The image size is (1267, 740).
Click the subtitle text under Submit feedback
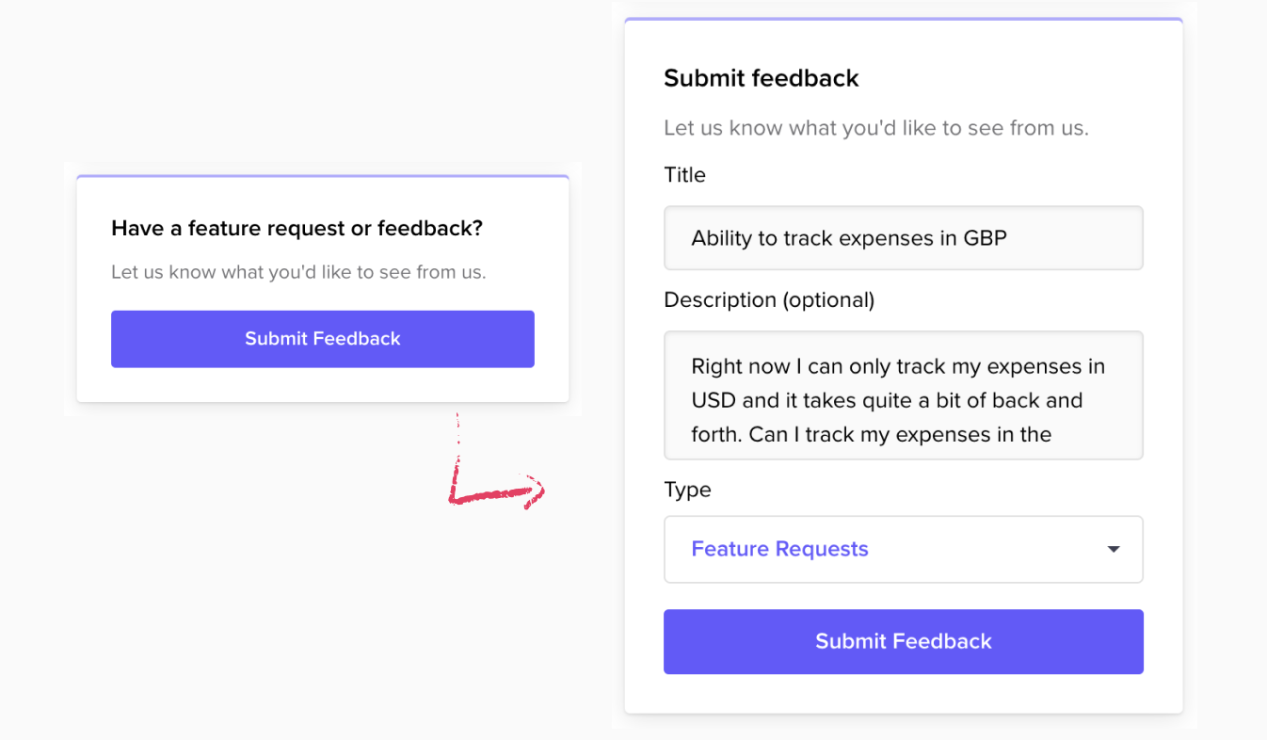click(x=876, y=128)
